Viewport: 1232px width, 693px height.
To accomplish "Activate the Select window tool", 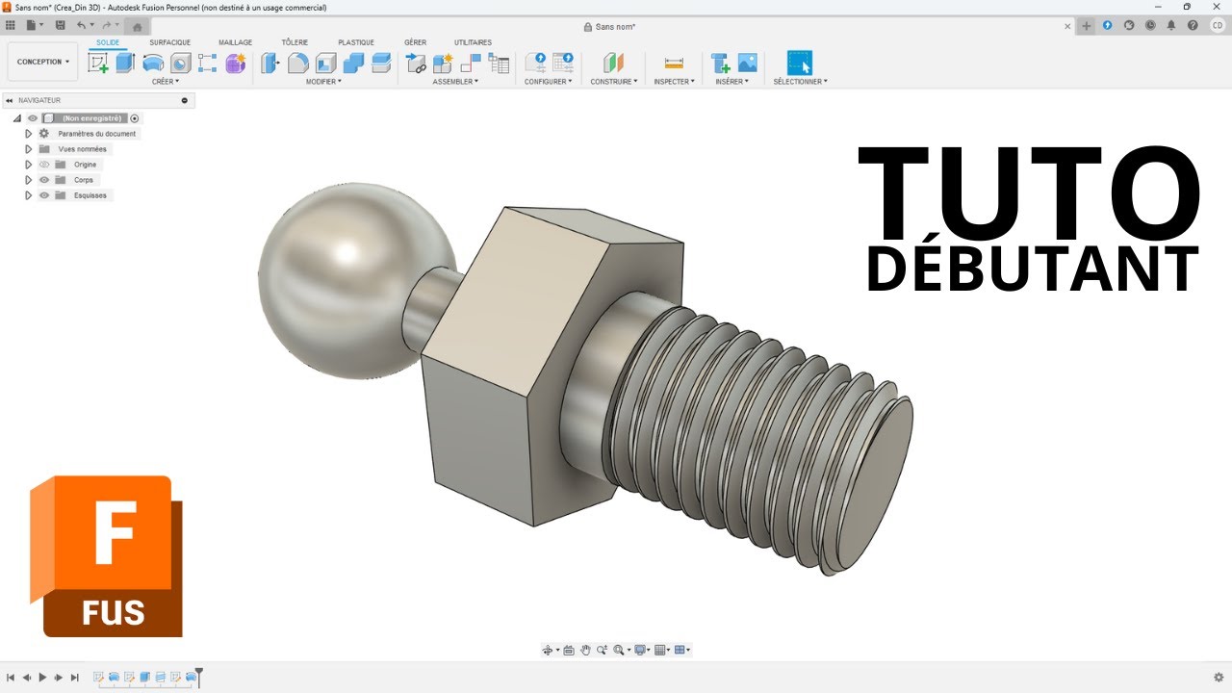I will coord(799,64).
